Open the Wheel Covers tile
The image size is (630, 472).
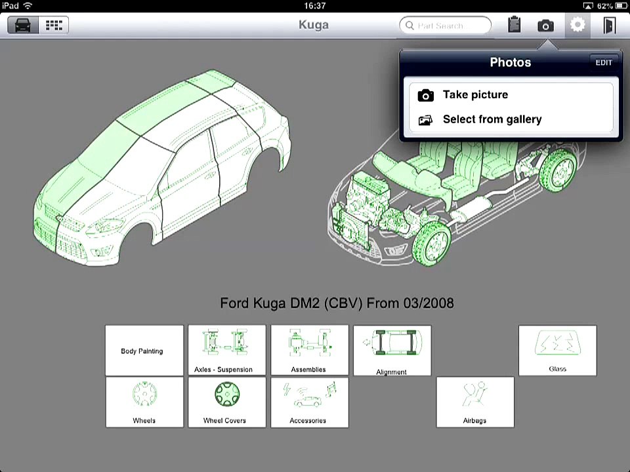coord(227,402)
